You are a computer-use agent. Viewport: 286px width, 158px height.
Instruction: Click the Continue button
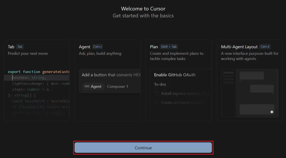coord(143,148)
